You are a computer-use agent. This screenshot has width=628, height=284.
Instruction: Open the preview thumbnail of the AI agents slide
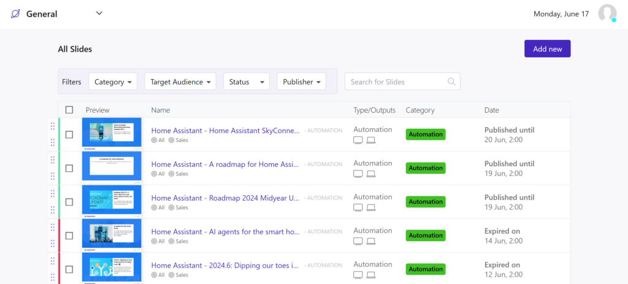(112, 235)
